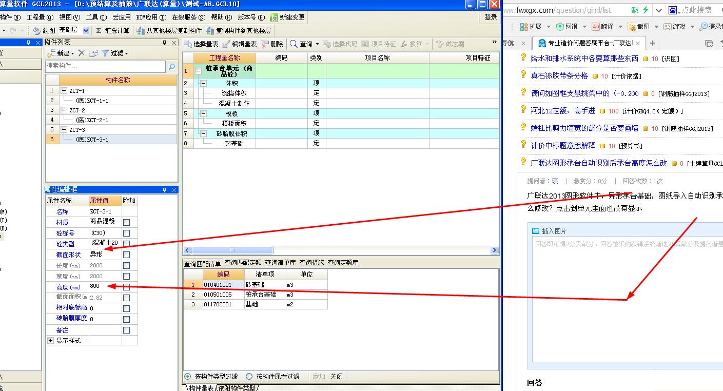This screenshot has height=391, width=723.
Task: Click the copy component icon beside delete X
Action: (x=94, y=53)
